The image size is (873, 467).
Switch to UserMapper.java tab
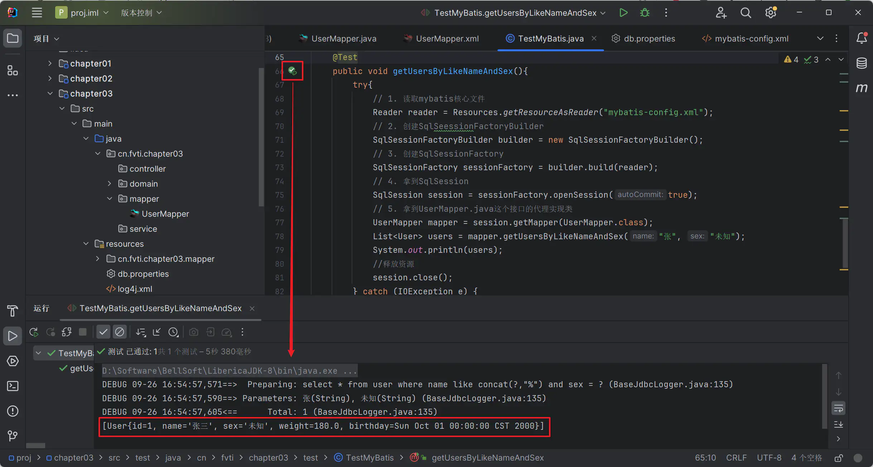click(x=338, y=38)
